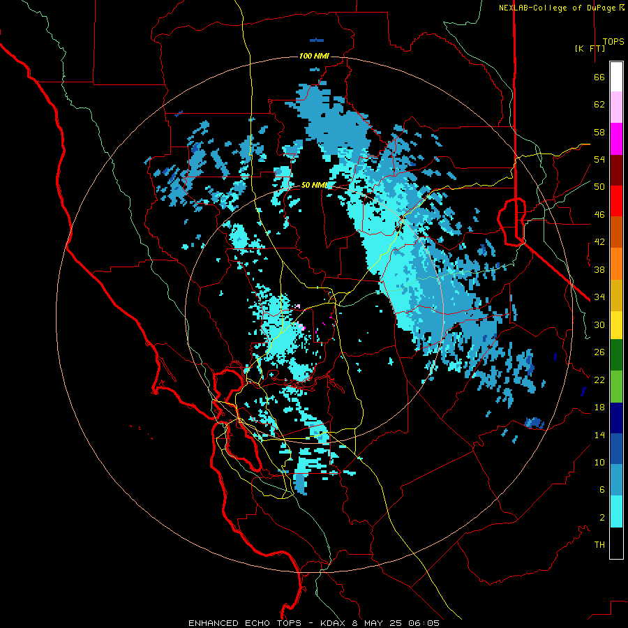Viewport: 628px width, 628px height.
Task: Click the '06:05' timestamp text
Action: [424, 623]
